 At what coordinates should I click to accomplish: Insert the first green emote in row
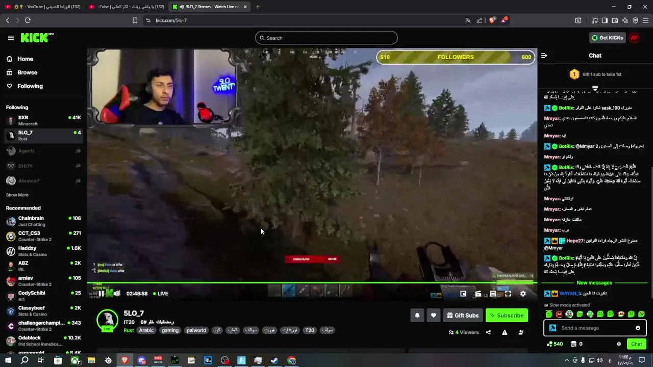[549, 314]
